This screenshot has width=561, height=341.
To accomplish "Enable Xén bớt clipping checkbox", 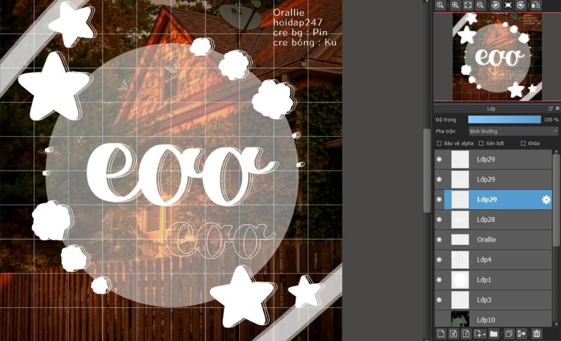I will [x=481, y=143].
